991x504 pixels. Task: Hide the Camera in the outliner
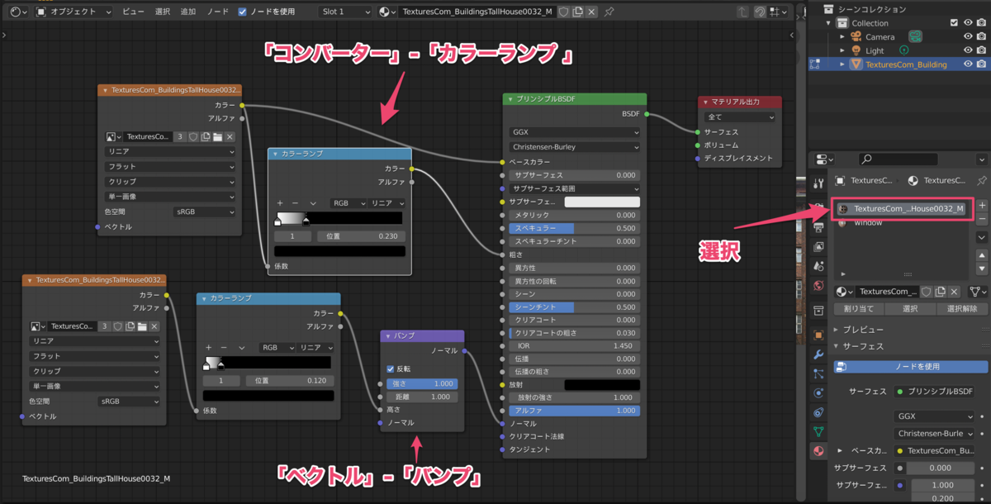968,36
